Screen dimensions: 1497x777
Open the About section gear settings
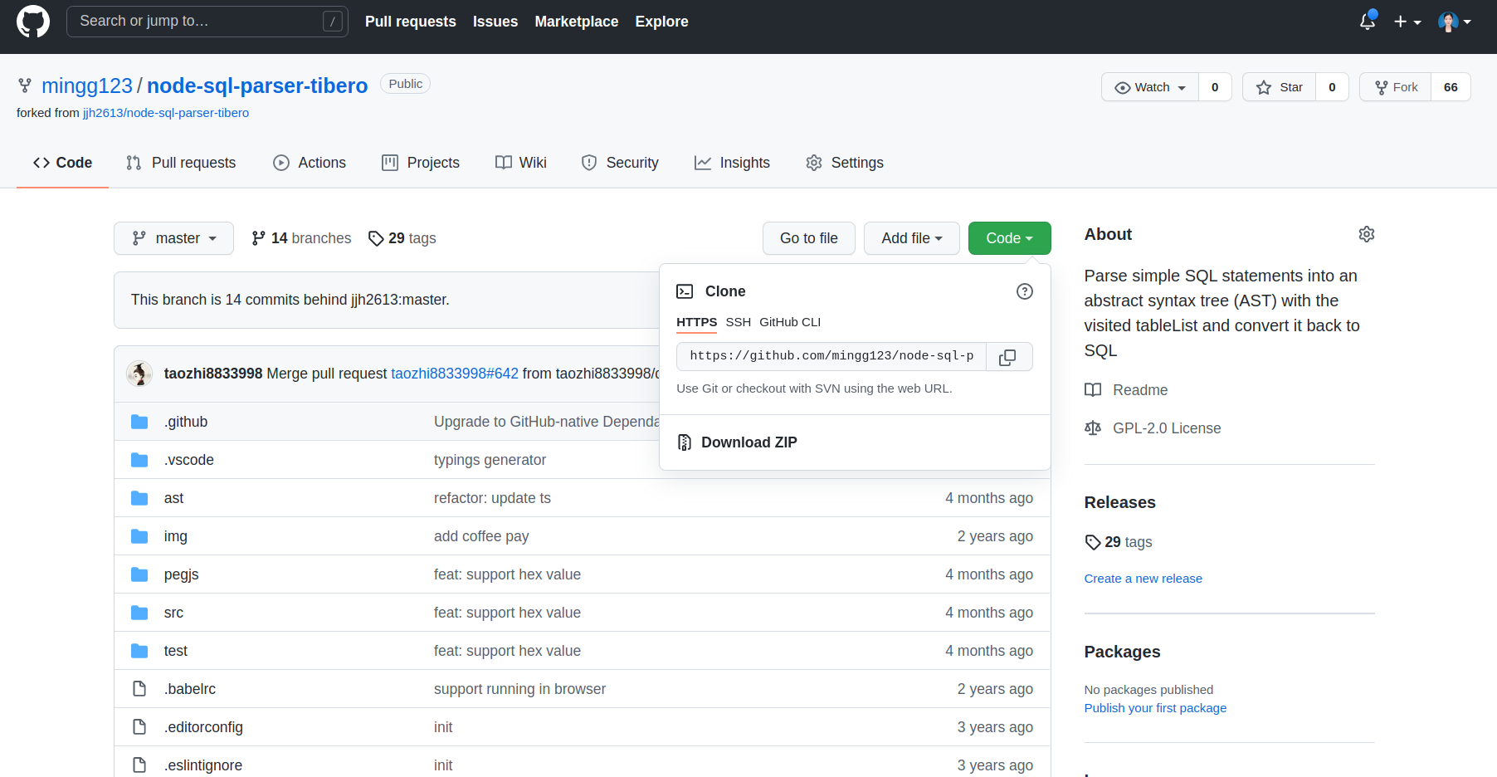tap(1367, 234)
